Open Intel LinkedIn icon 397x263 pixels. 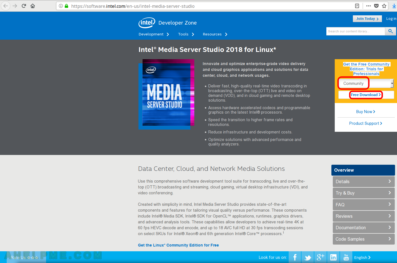coord(333,257)
